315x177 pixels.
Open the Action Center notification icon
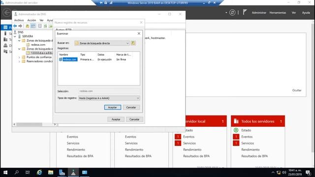click(308, 173)
